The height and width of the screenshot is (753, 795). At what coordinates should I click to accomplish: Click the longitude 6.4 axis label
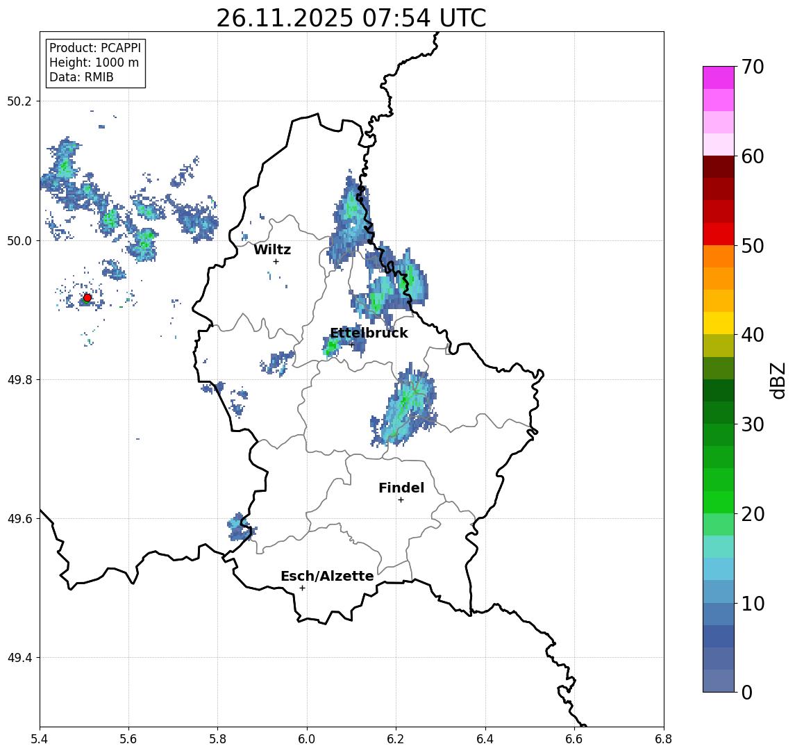485,739
